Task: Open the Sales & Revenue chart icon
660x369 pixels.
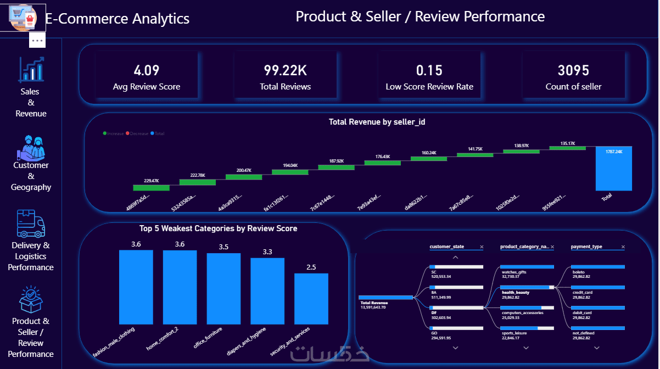Action: [31, 69]
